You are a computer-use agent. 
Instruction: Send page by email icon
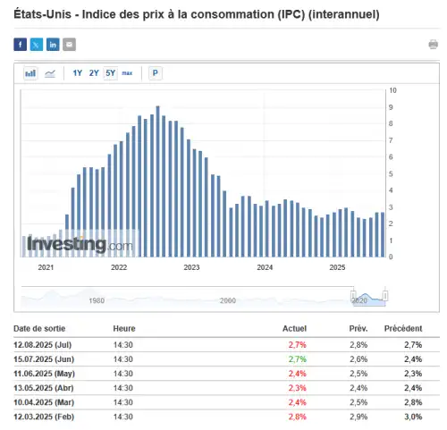69,45
